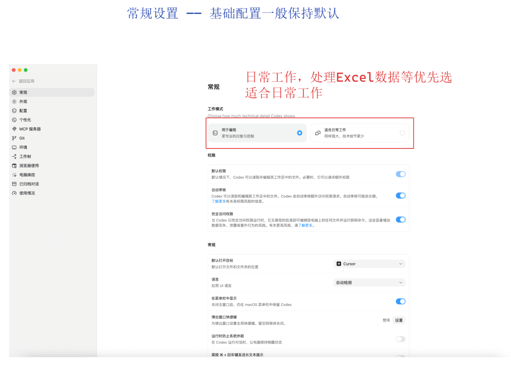Viewport: 511px width, 368px height.
Task: Click 默认打开文件和文件夹的位置 description text
Action: 235,267
